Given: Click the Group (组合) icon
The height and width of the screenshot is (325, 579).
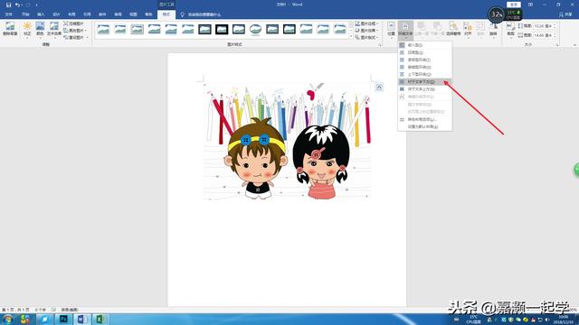Looking at the screenshot, I should tap(480, 29).
